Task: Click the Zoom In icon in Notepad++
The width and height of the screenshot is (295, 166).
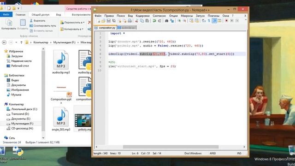Action: [179, 21]
